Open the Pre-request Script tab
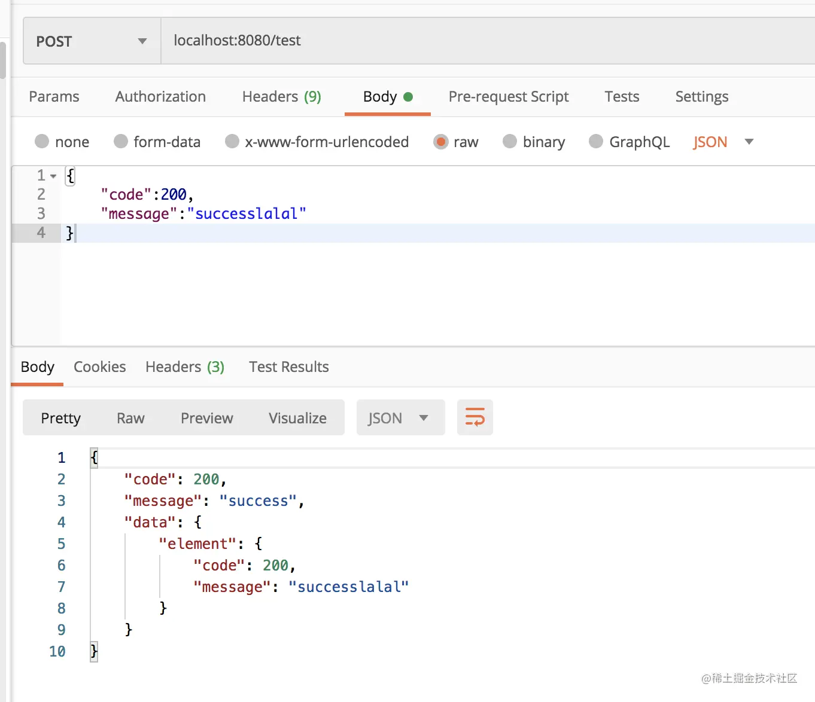 point(508,97)
